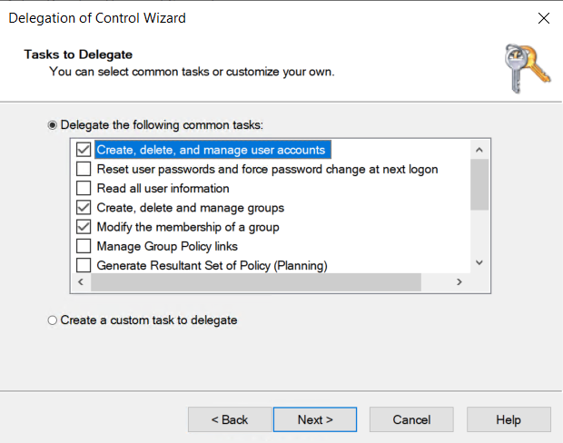This screenshot has height=443, width=563.
Task: Enable Read all user information checkbox
Action: pyautogui.click(x=84, y=189)
